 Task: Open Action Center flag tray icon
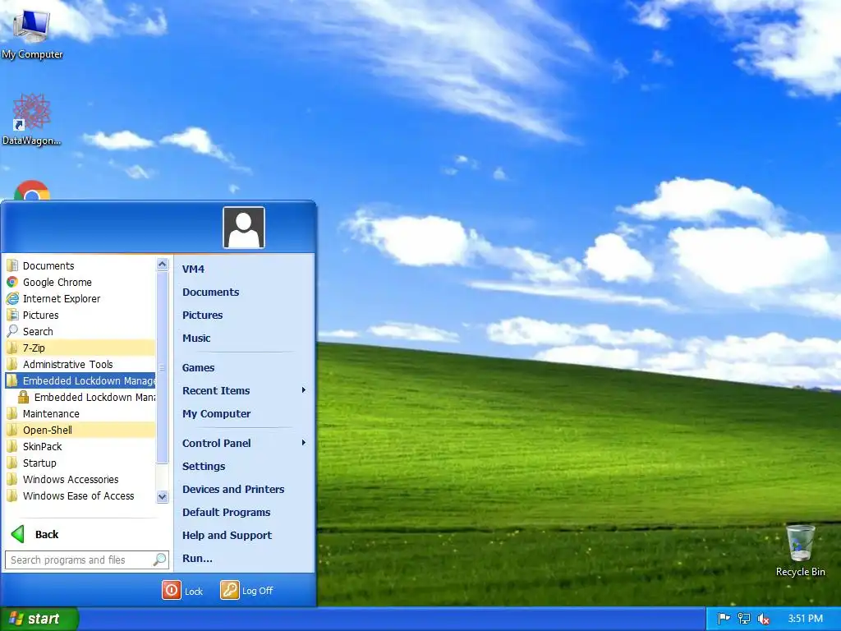[724, 619]
